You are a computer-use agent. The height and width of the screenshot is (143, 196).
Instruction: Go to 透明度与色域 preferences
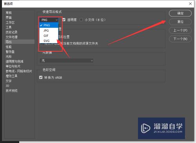(15, 62)
